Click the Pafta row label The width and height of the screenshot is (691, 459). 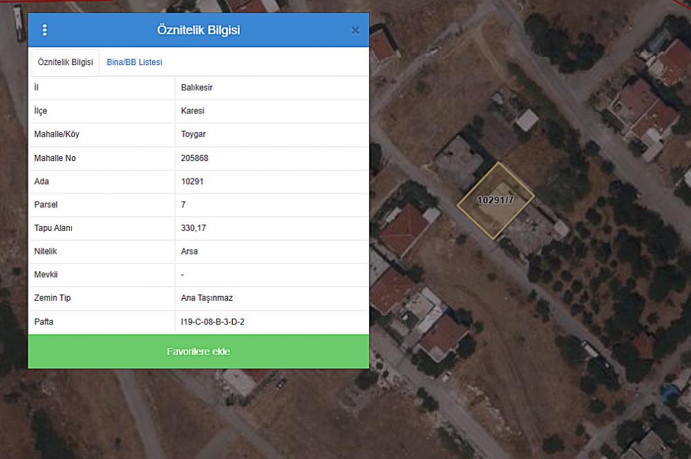pyautogui.click(x=44, y=322)
